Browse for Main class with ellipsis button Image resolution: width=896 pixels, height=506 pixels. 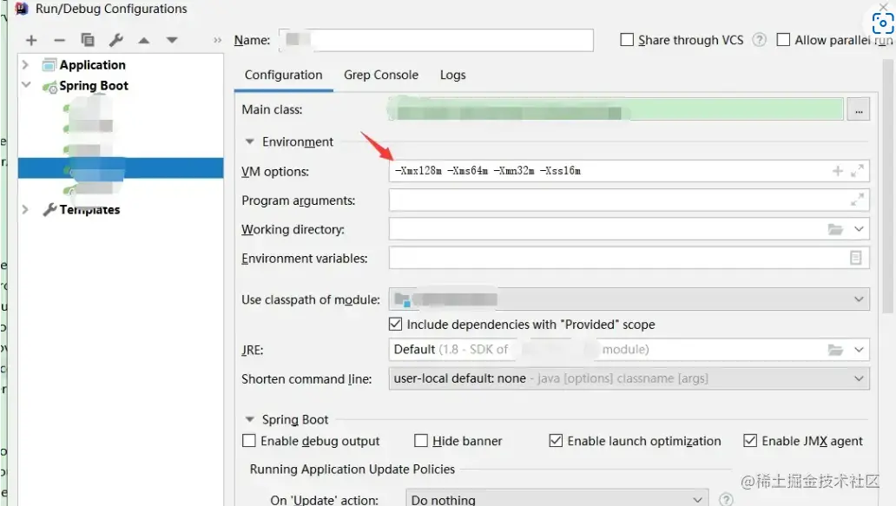859,109
